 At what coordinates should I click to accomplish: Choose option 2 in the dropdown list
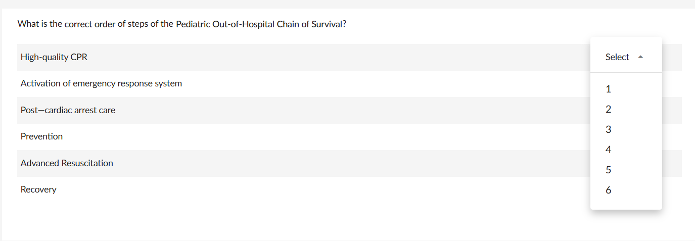[608, 110]
